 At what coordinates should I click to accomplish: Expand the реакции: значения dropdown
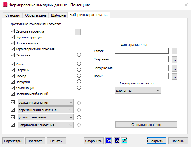[x=71, y=103]
